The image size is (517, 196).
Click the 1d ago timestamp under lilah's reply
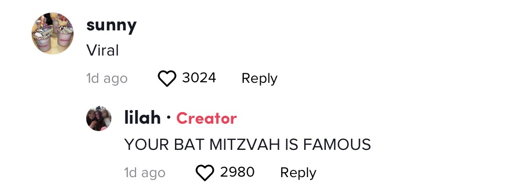tap(144, 173)
